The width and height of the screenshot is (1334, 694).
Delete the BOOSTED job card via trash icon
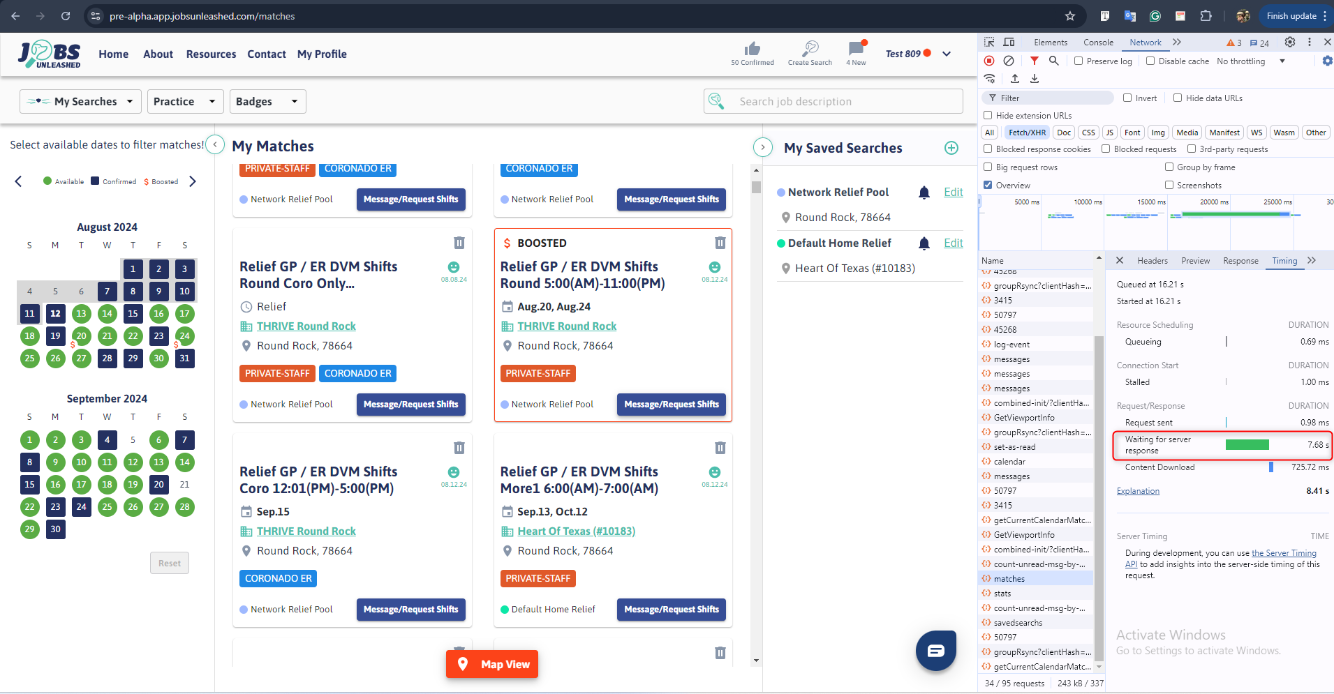tap(720, 243)
